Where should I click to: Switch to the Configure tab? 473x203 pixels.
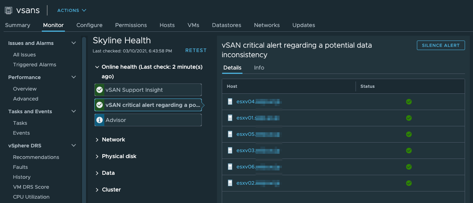pyautogui.click(x=89, y=25)
